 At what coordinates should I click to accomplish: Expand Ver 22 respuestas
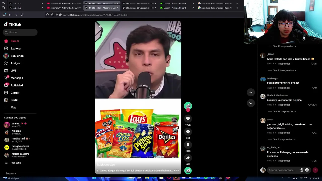pos(285,70)
